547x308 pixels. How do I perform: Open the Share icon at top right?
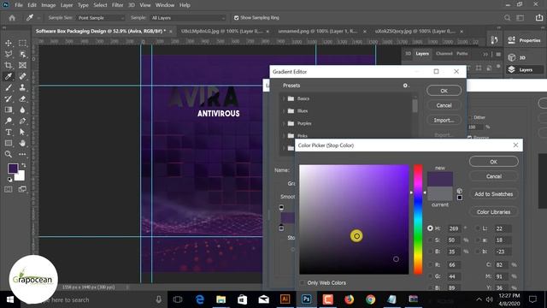pyautogui.click(x=539, y=18)
